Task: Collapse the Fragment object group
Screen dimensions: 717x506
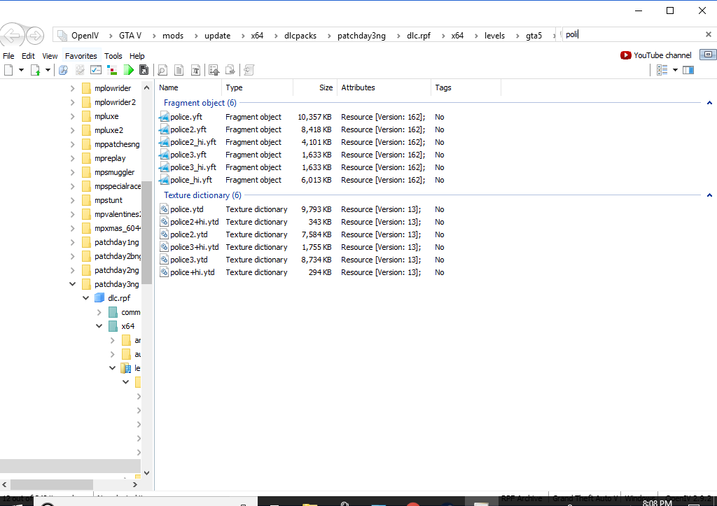Action: (709, 103)
